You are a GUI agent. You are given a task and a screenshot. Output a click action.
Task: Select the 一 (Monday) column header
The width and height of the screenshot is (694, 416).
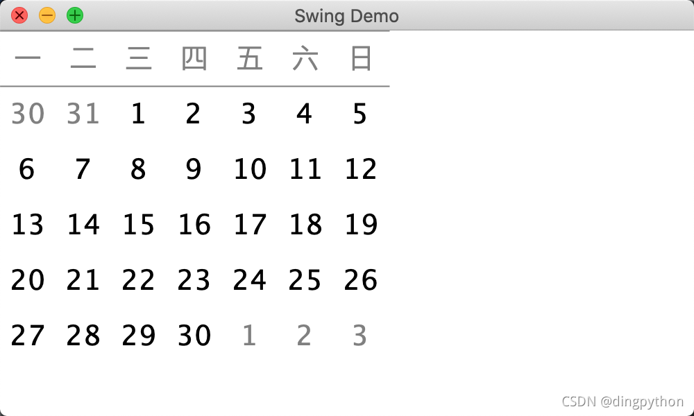point(28,58)
